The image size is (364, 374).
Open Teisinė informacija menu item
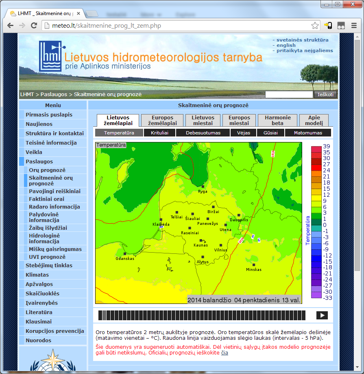[53, 143]
